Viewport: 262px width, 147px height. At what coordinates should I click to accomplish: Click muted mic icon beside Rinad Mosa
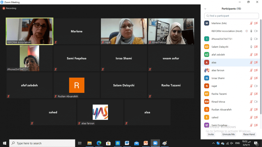[x=251, y=102]
